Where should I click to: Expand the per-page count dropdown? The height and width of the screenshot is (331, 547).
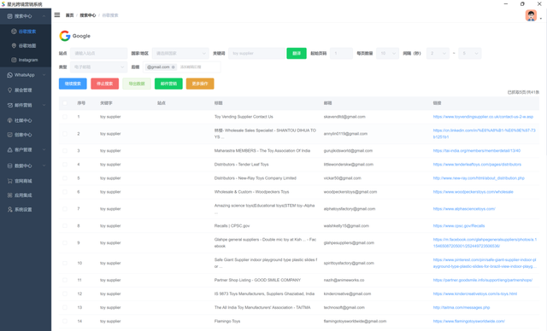[387, 53]
